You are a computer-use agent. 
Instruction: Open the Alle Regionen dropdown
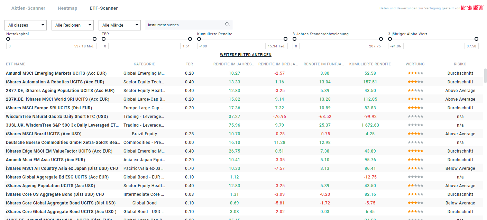[x=72, y=25]
